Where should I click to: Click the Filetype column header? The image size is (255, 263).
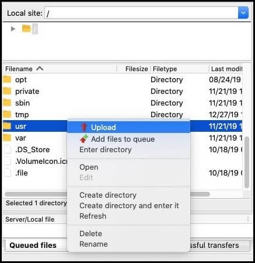click(x=165, y=69)
